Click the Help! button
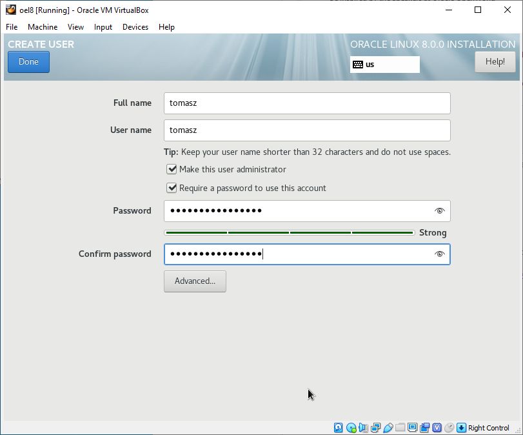 tap(495, 62)
